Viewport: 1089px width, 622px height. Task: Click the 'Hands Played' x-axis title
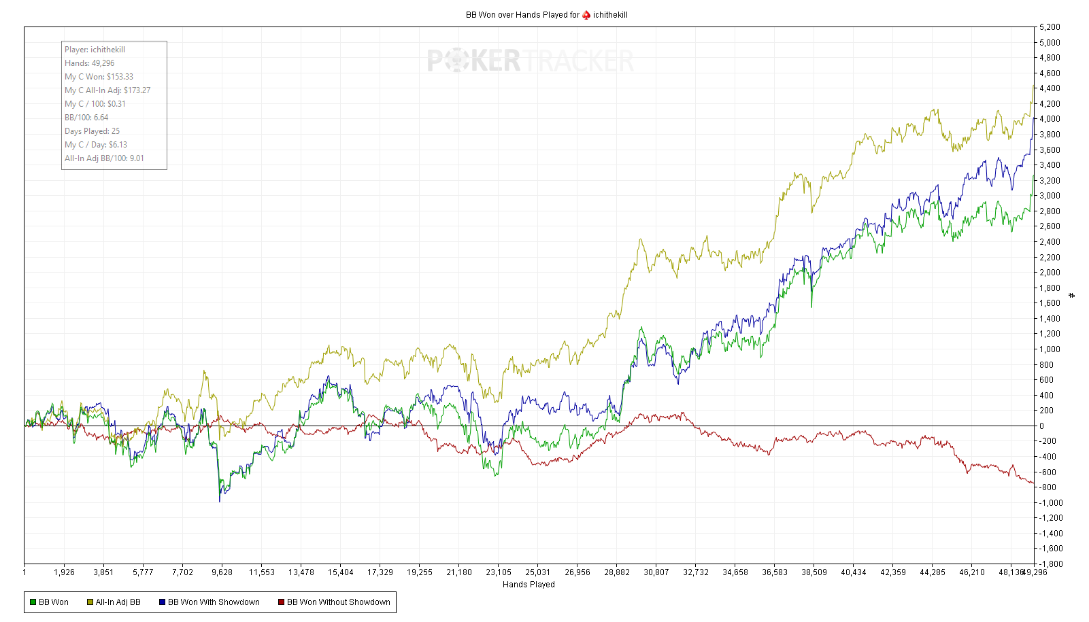click(529, 585)
